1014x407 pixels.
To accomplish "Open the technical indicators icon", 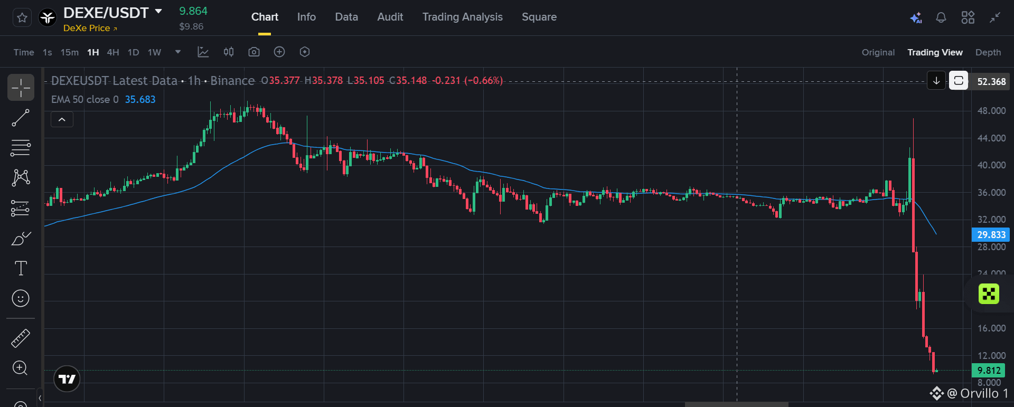I will coord(203,52).
